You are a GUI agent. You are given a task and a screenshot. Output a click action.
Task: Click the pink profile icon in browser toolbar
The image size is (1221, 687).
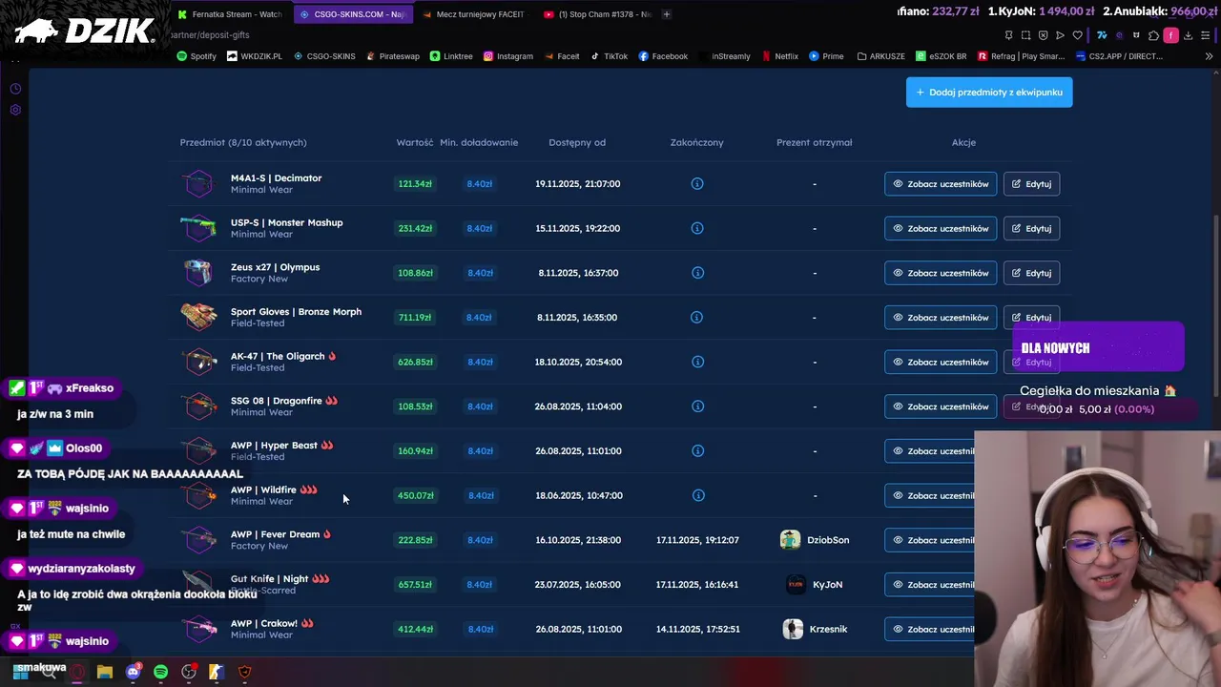coord(1171,35)
